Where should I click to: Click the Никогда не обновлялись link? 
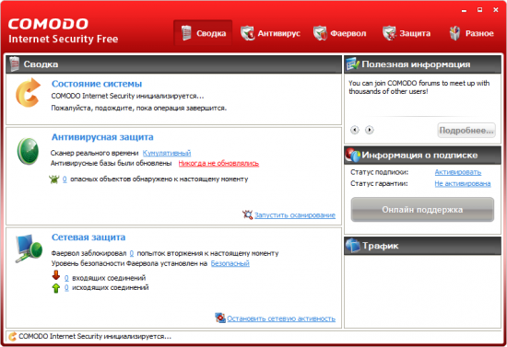click(218, 163)
